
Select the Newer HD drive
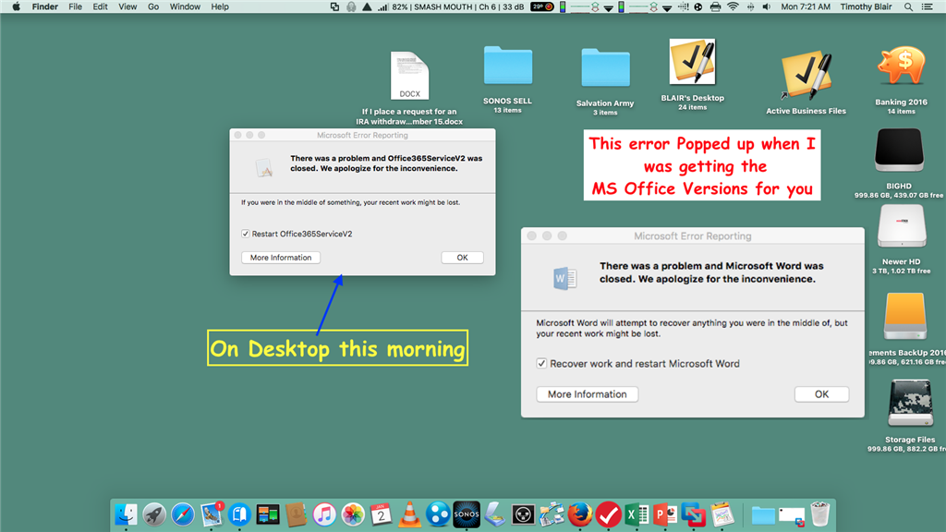tap(902, 226)
